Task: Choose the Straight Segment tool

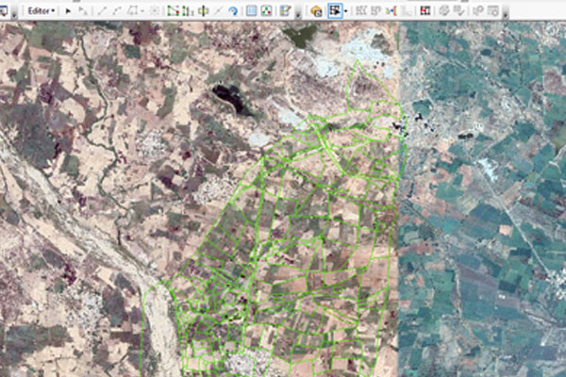Action: (102, 10)
